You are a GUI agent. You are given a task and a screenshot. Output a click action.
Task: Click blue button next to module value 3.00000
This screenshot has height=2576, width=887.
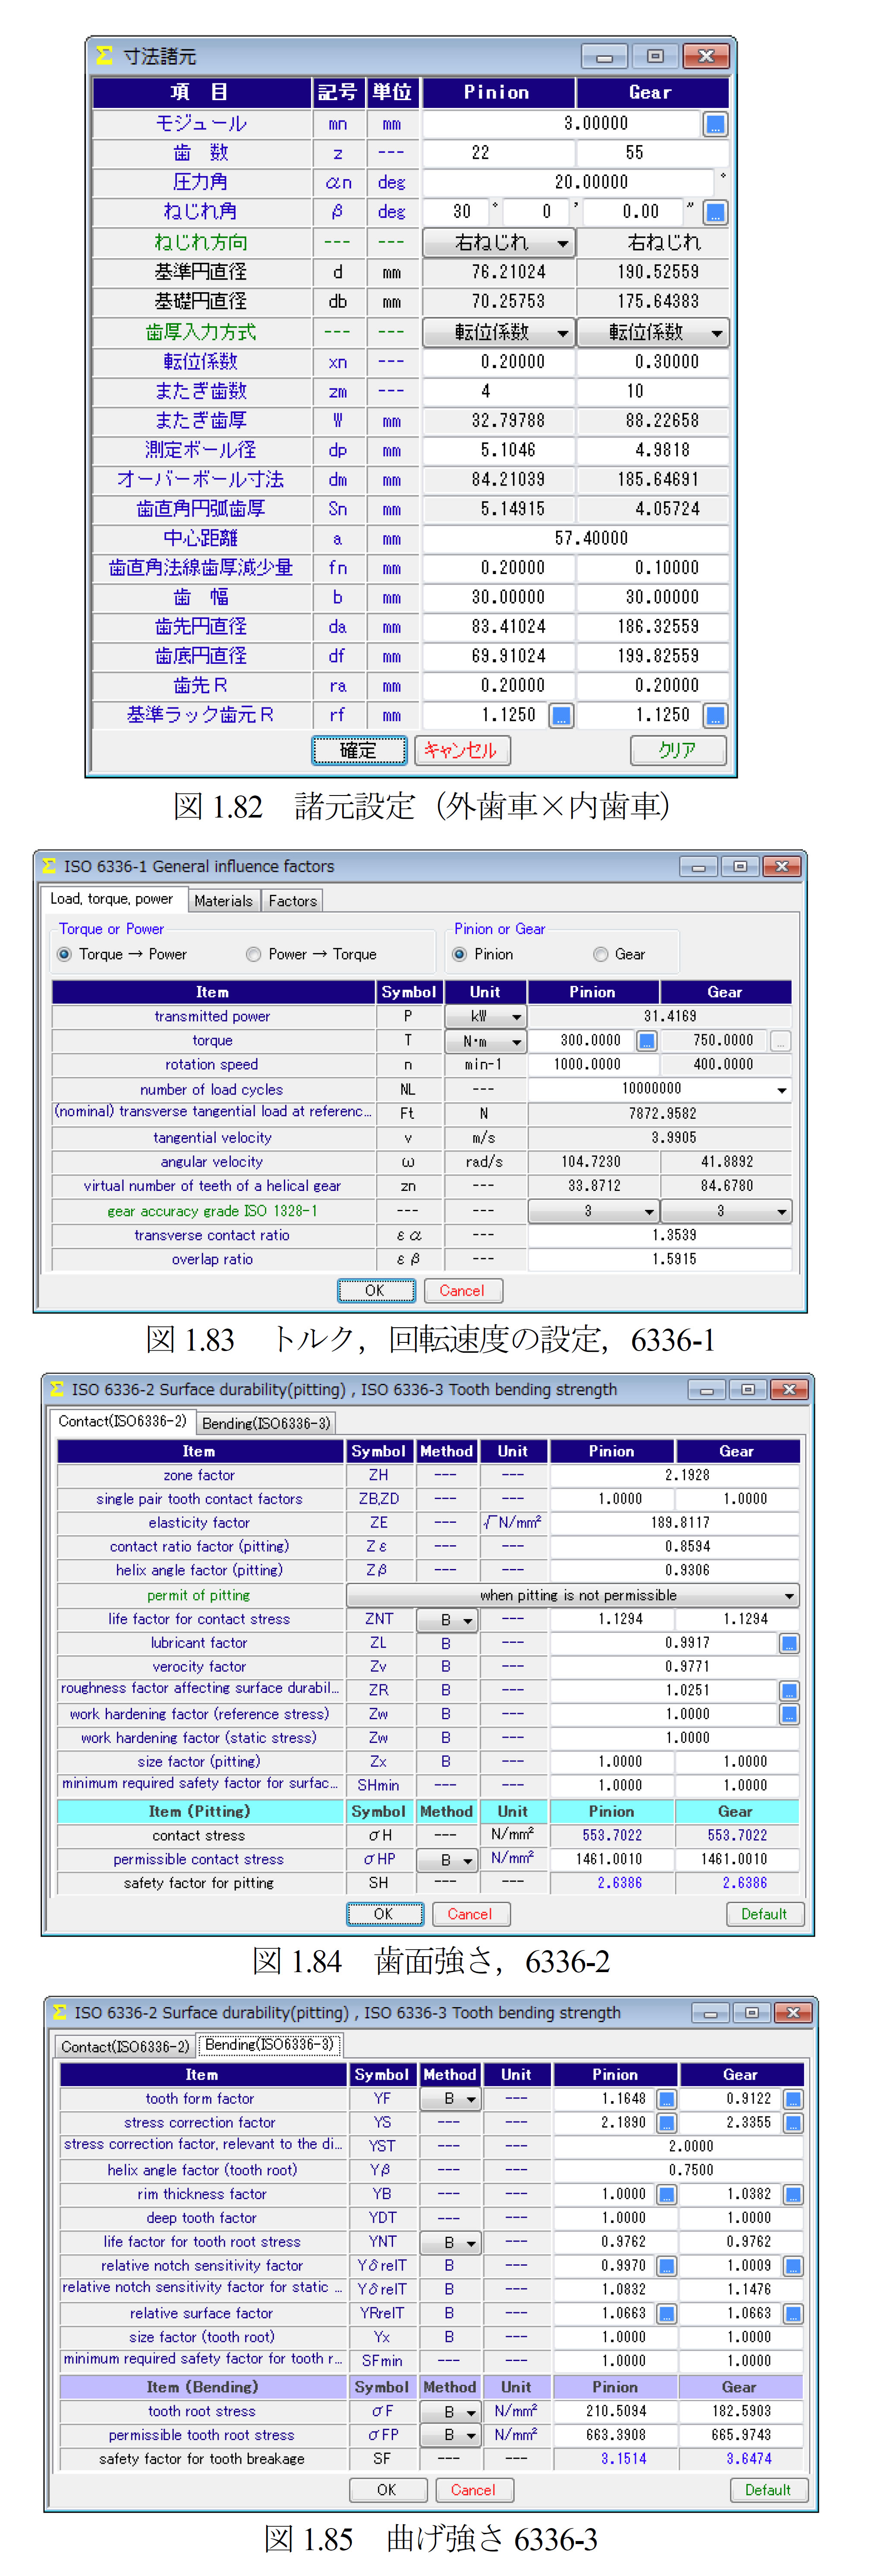tap(715, 124)
